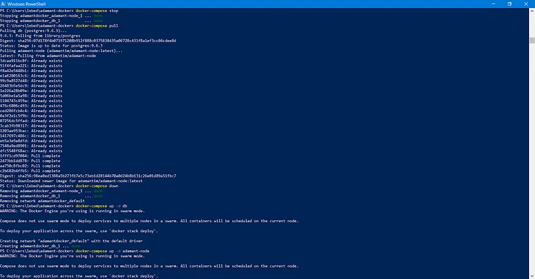The height and width of the screenshot is (279, 535).
Task: Restore down the PowerShell window
Action: 510,4
